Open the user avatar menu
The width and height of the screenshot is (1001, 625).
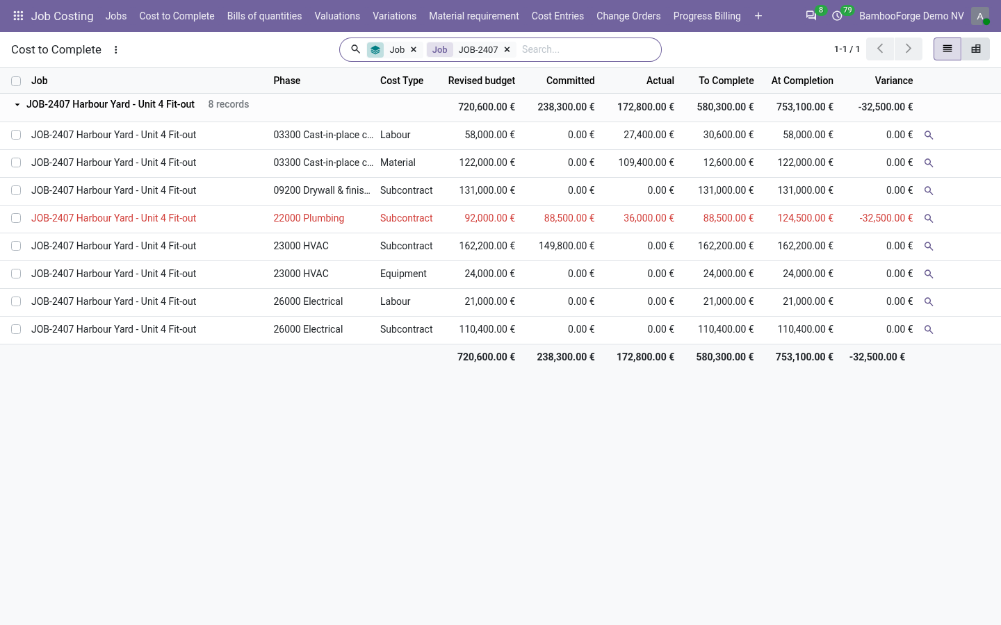coord(980,16)
